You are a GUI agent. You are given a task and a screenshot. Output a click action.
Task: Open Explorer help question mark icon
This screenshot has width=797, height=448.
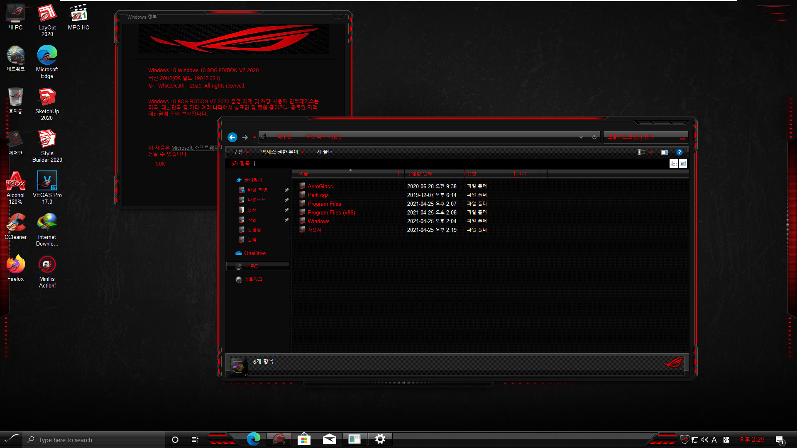[680, 152]
